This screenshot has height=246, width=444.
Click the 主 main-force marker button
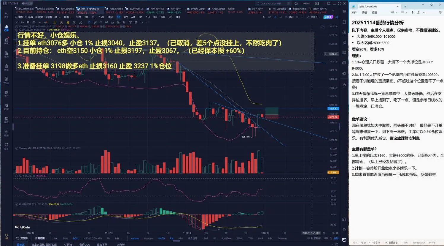[x=55, y=23]
